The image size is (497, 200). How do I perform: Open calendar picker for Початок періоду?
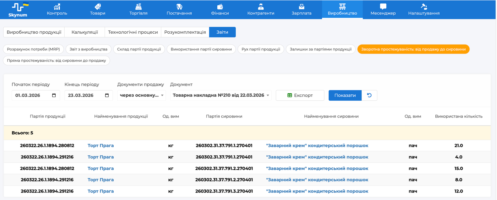pyautogui.click(x=54, y=95)
